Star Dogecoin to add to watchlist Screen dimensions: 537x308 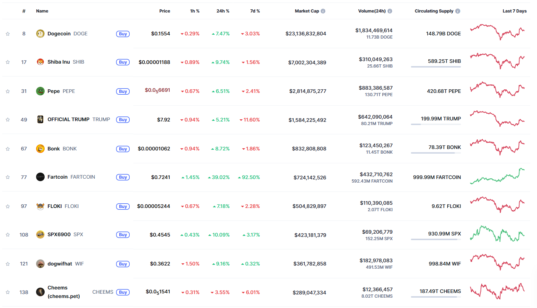8,34
